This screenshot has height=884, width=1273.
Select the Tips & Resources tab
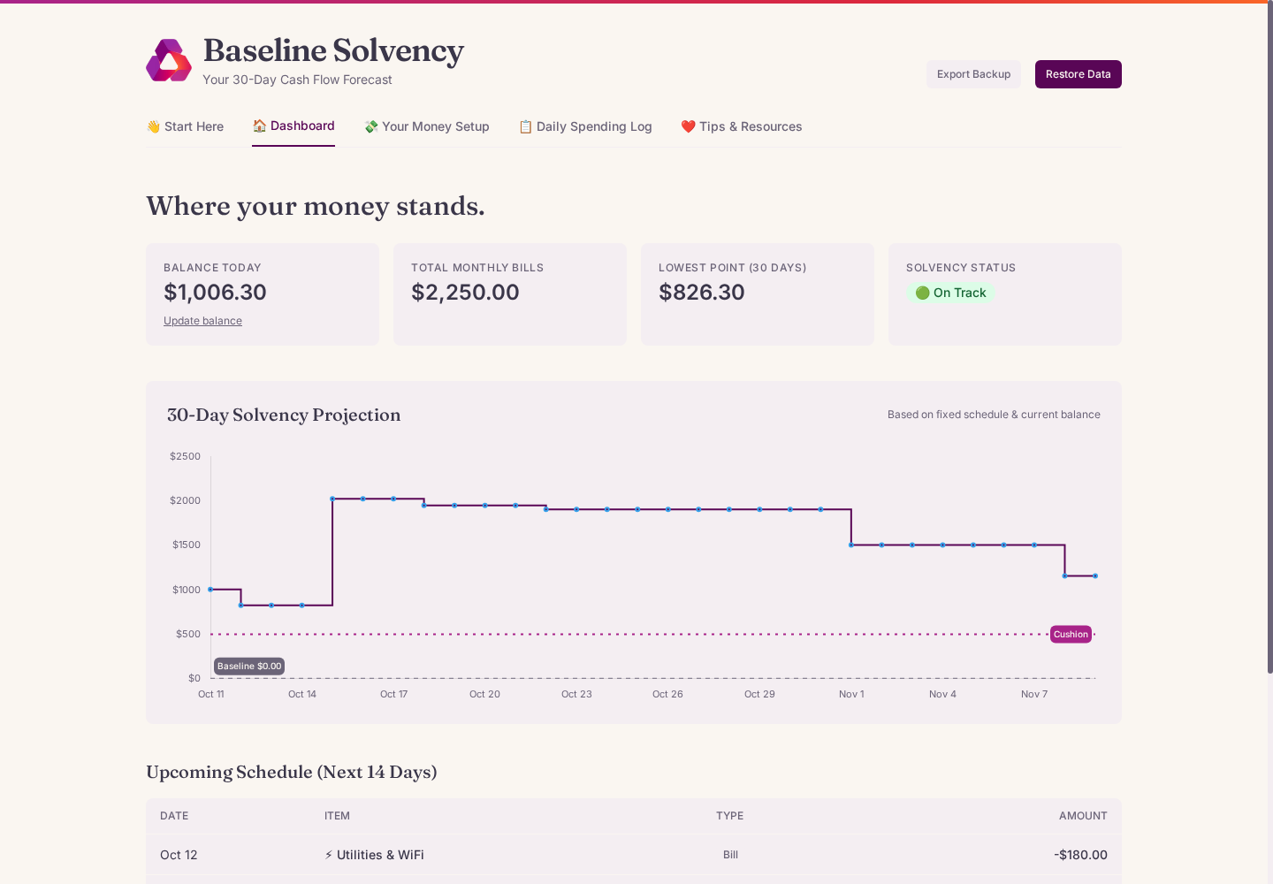(x=742, y=126)
